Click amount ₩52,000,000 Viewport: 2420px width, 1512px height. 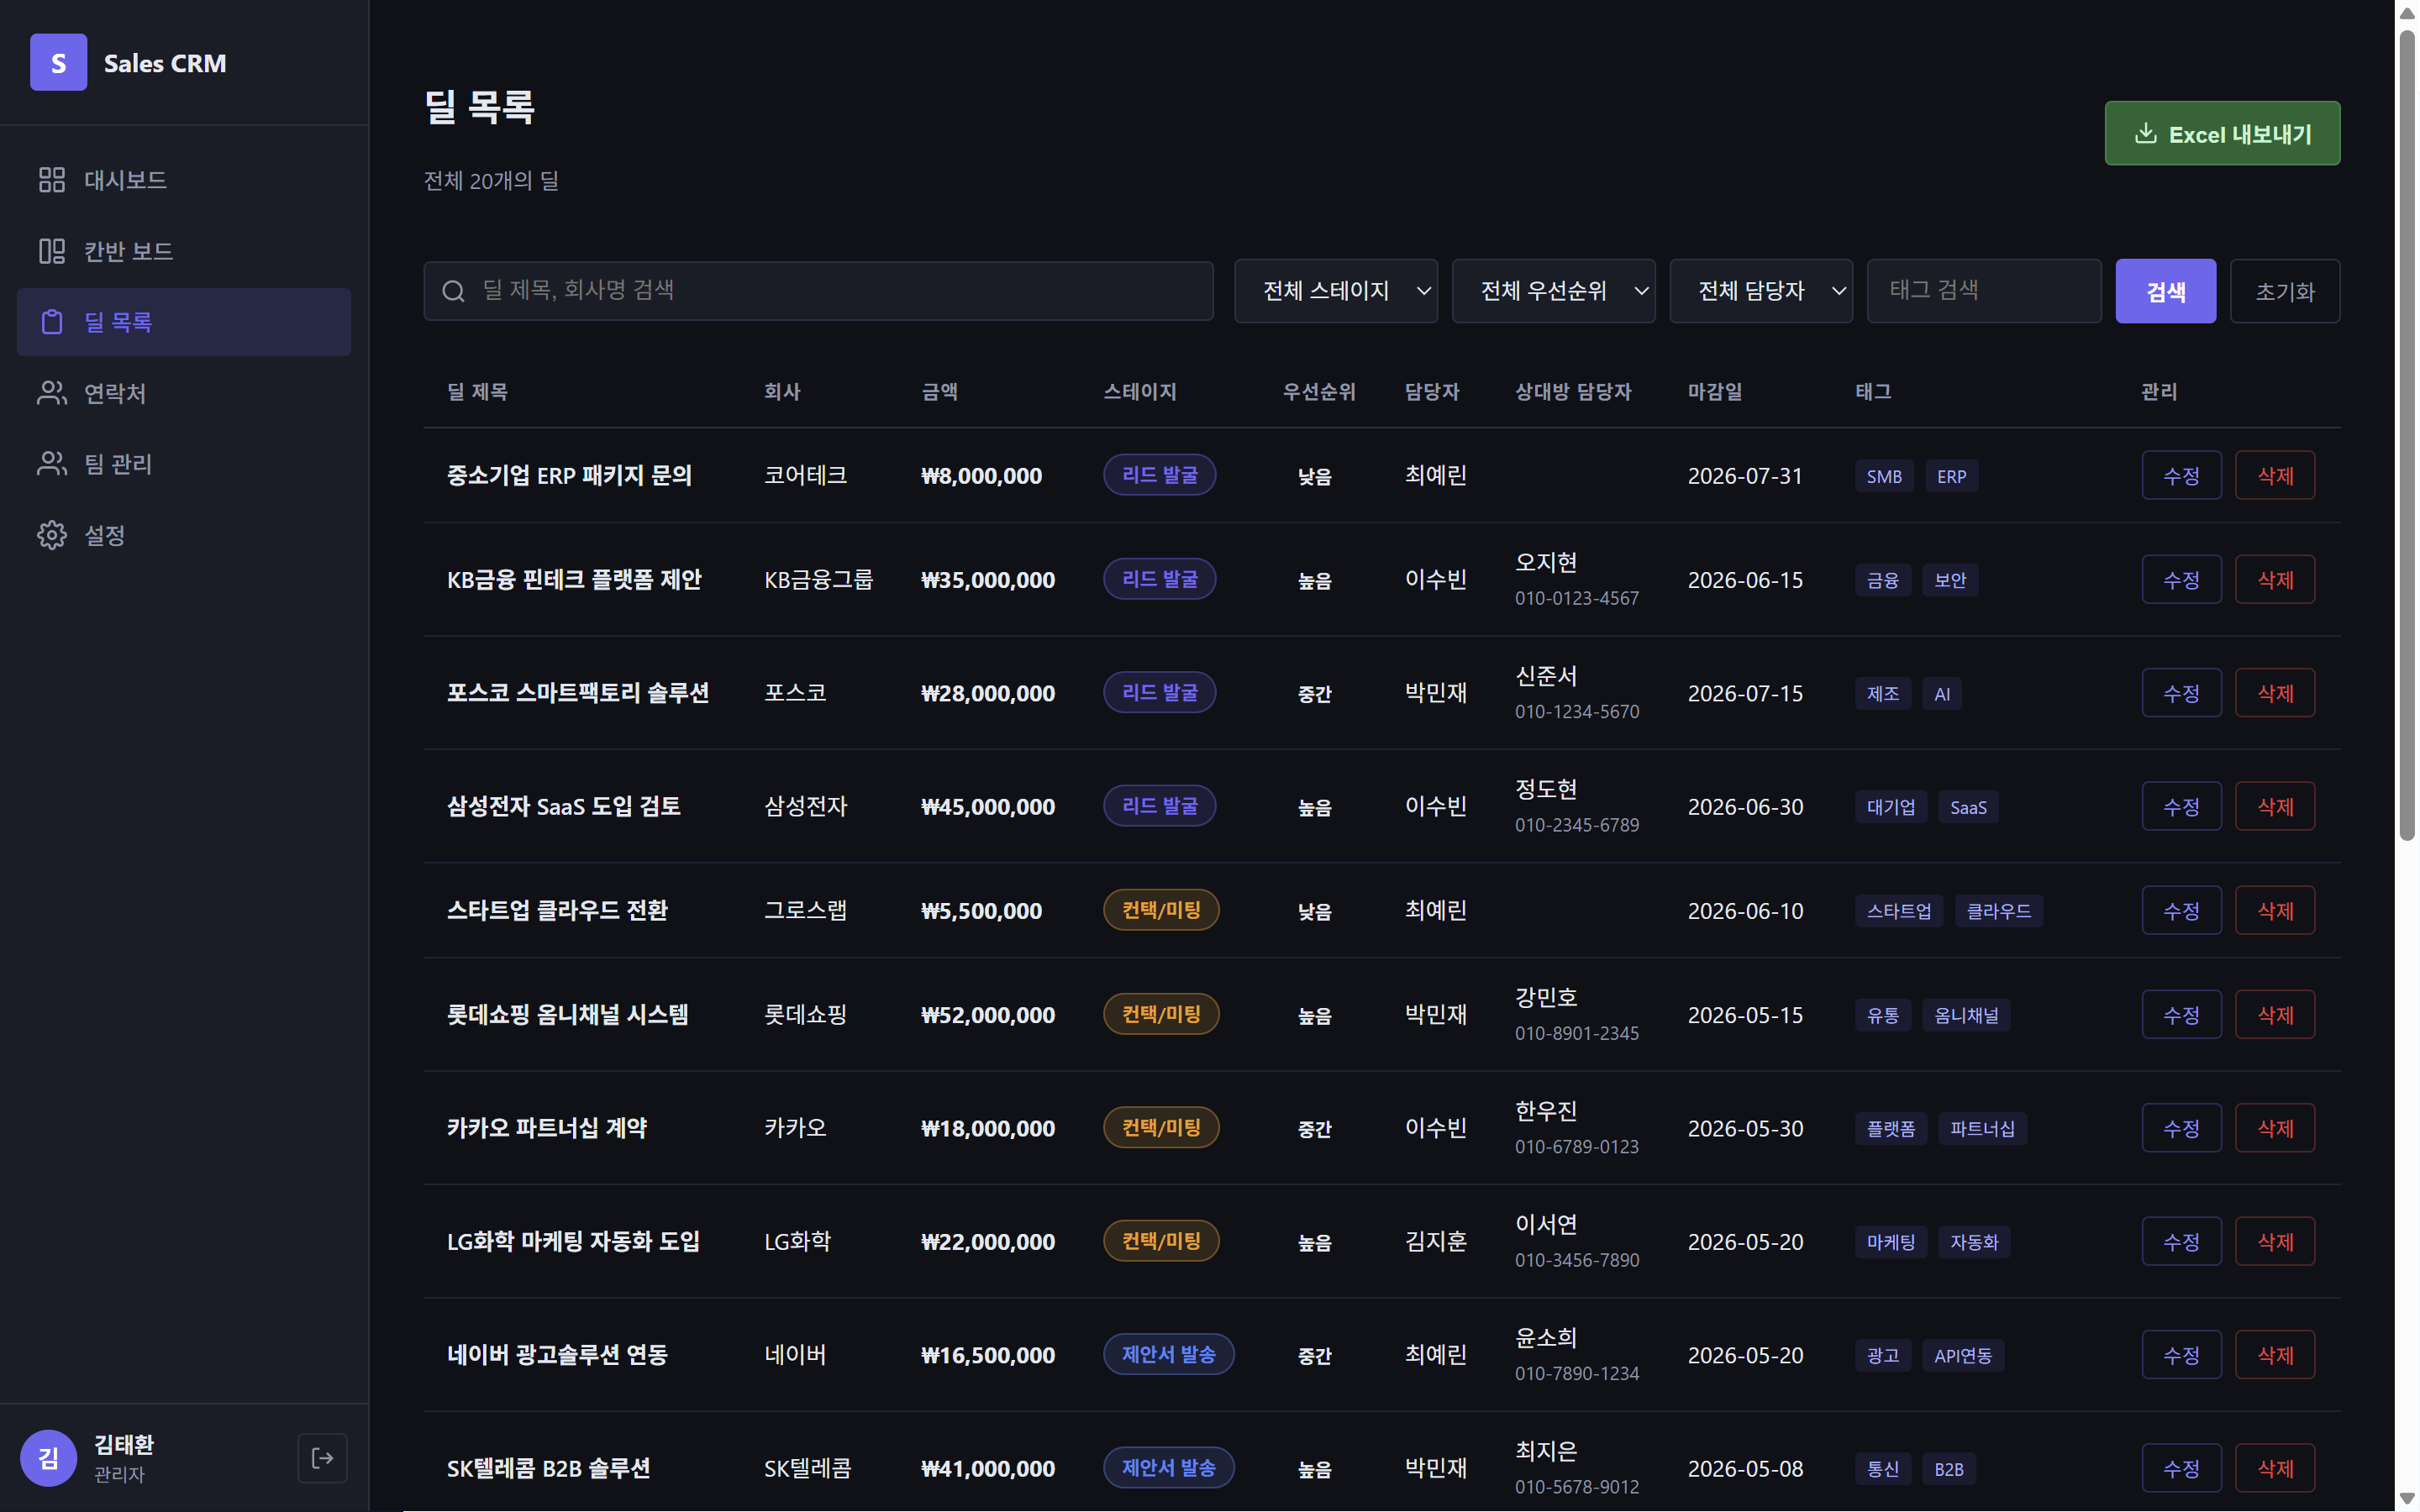click(x=988, y=1016)
